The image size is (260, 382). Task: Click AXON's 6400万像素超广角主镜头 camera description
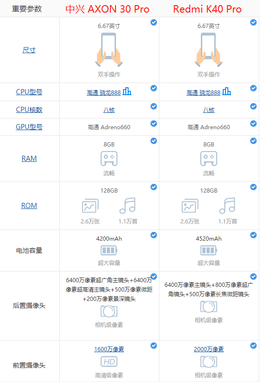[109, 290]
